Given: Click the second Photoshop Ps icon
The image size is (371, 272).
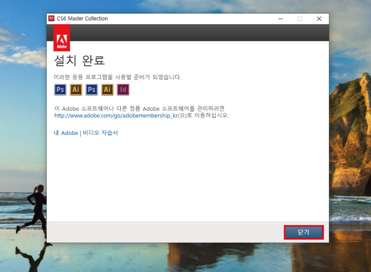Looking at the screenshot, I should pos(91,89).
